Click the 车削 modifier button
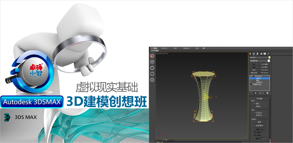The image size is (293, 143). 254,67
